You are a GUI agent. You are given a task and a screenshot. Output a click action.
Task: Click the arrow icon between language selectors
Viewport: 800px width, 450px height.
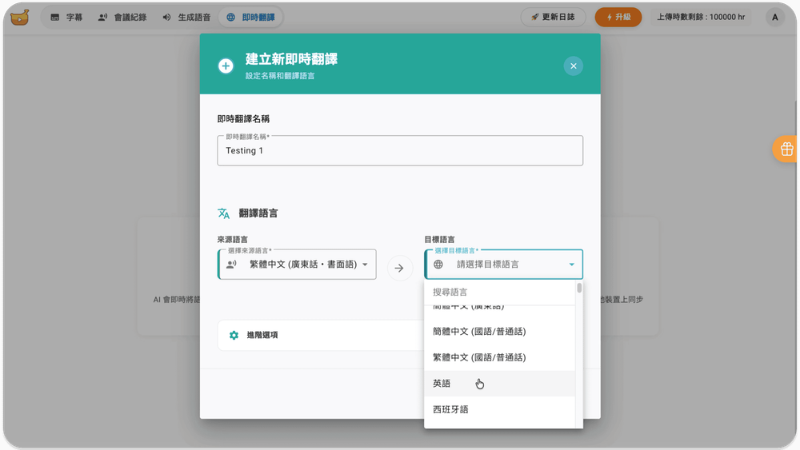point(400,268)
